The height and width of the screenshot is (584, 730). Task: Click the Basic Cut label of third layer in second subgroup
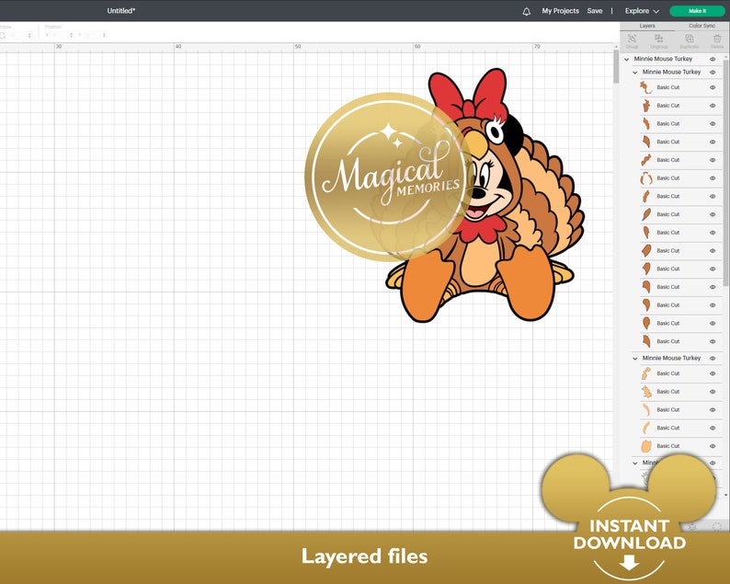668,410
